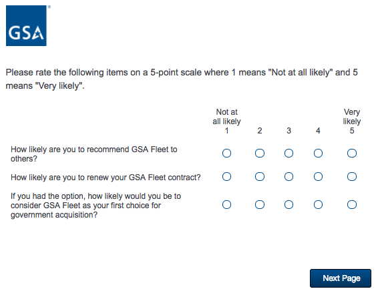
Task: Click the Next Page button
Action: click(341, 278)
